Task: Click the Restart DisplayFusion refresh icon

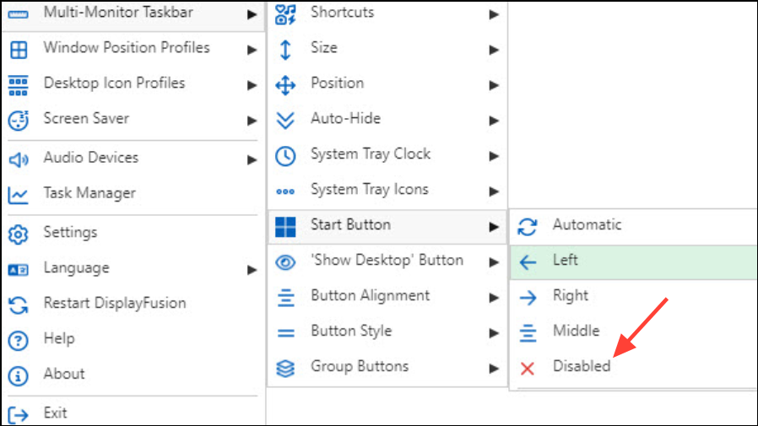Action: pos(18,304)
